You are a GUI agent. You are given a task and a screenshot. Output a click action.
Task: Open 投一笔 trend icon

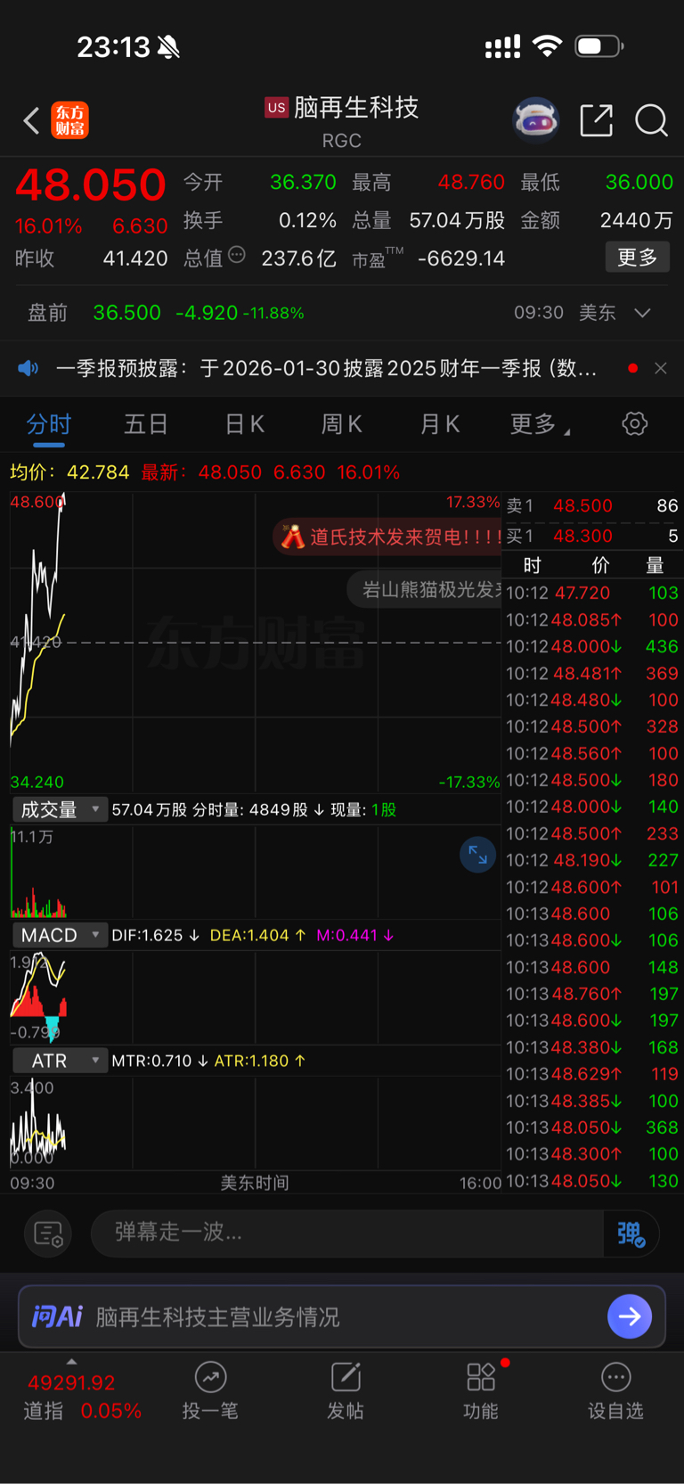(210, 1377)
